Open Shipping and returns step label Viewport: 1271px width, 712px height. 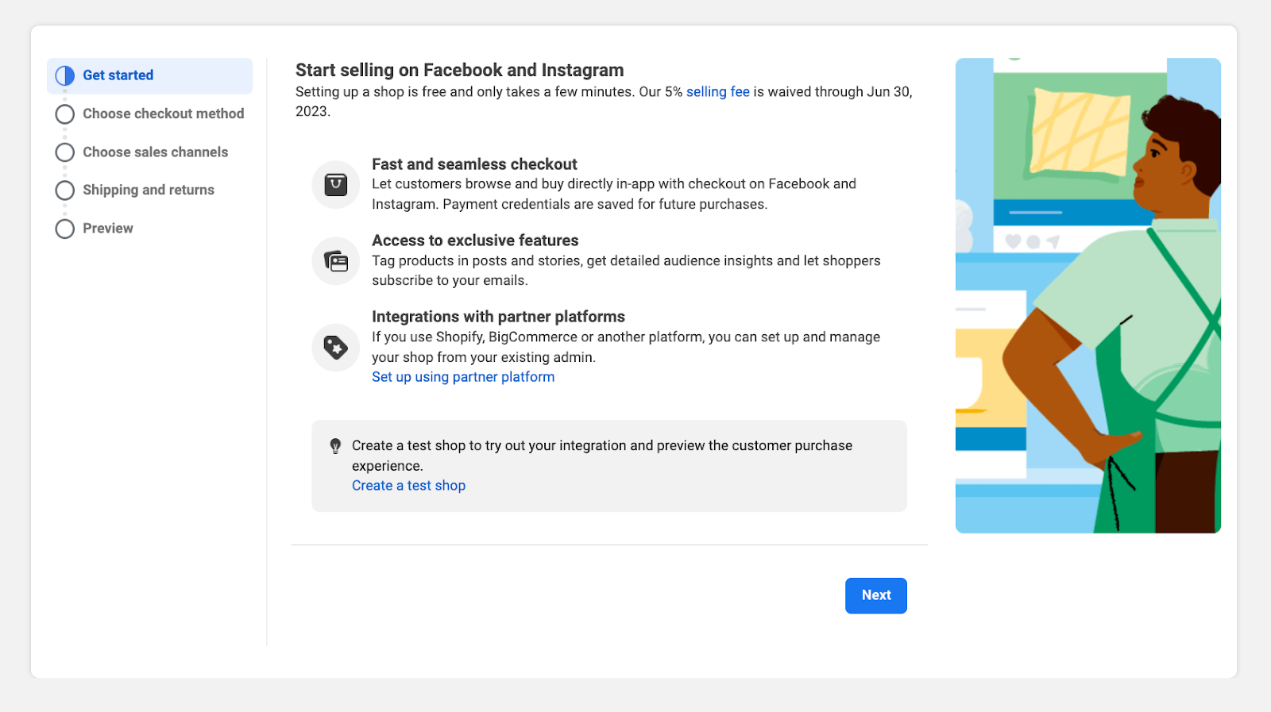point(149,190)
